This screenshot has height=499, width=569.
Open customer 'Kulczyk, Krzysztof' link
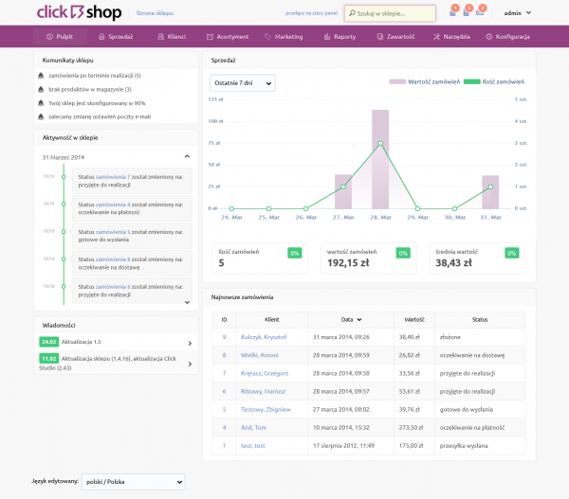point(262,336)
